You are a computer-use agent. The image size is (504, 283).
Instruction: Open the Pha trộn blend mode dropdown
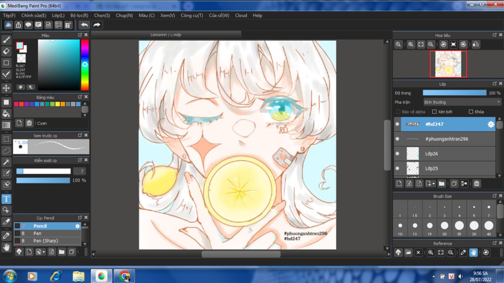click(462, 102)
